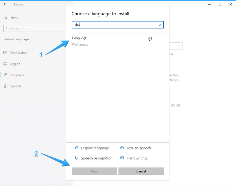Image resolution: width=236 pixels, height=186 pixels.
Task: Click the Speech recognition legend icon
Action: 76,158
